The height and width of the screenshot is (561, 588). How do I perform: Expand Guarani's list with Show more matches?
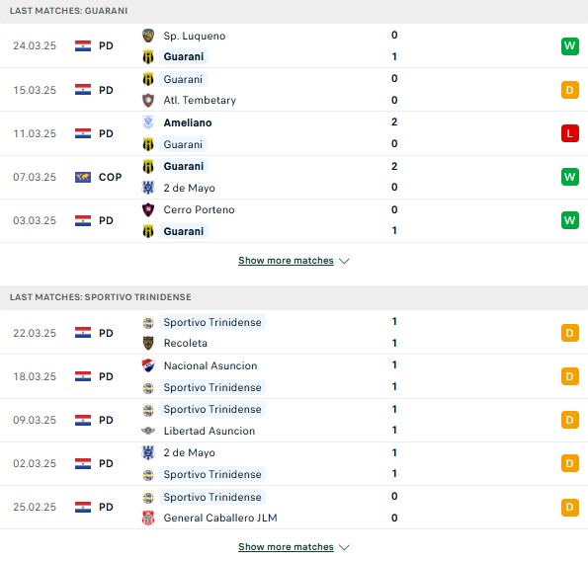click(x=286, y=261)
